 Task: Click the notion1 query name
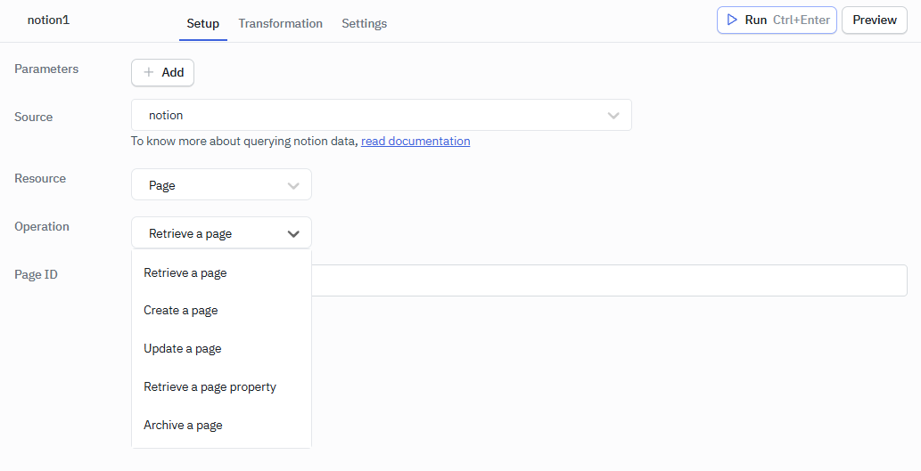click(x=48, y=20)
